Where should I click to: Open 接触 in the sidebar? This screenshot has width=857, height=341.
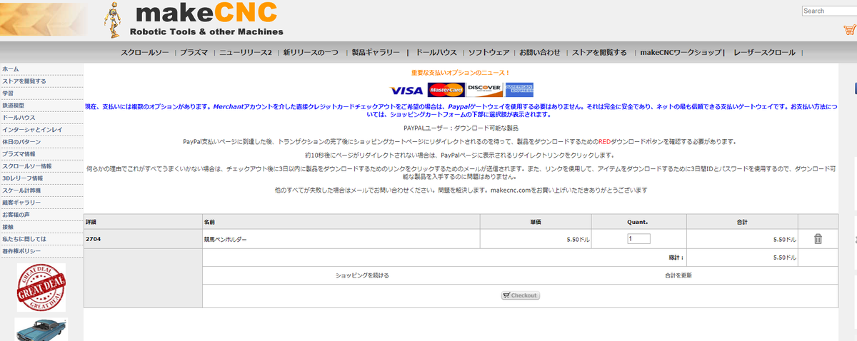8,227
